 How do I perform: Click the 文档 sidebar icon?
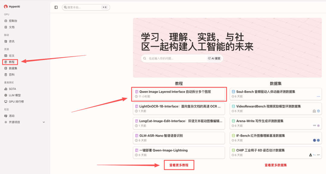point(6,27)
